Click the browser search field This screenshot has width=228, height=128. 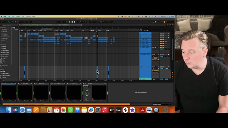point(10,25)
